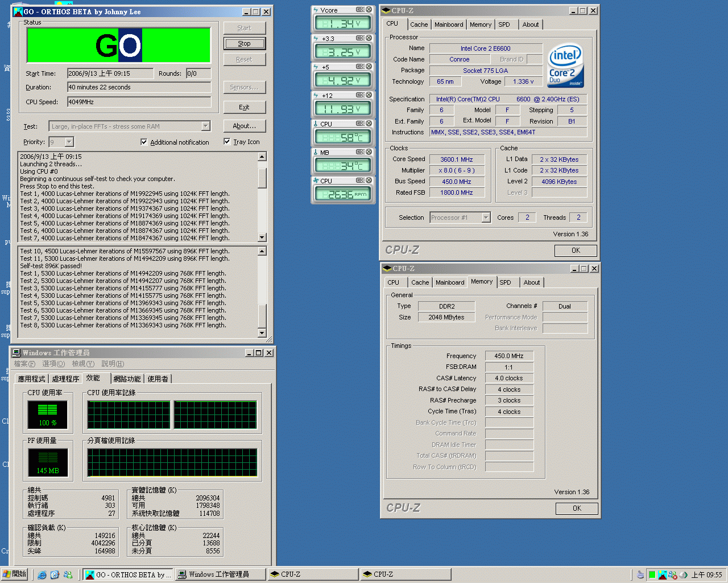The height and width of the screenshot is (583, 728).
Task: Click the Rounds field
Action: 198,73
